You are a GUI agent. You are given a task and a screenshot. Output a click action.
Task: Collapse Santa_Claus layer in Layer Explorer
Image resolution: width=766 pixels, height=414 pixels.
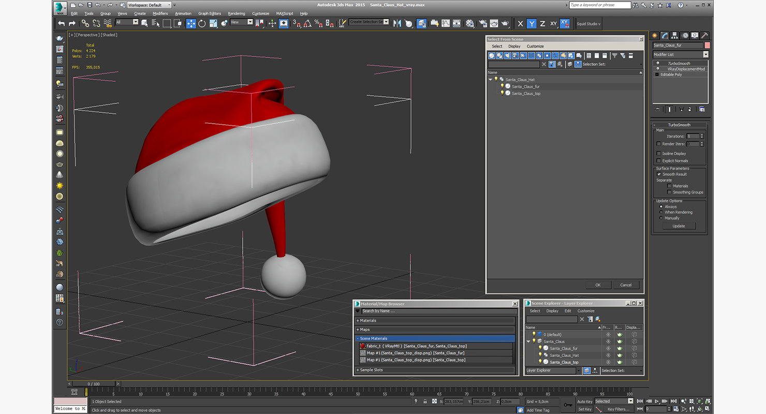point(528,342)
